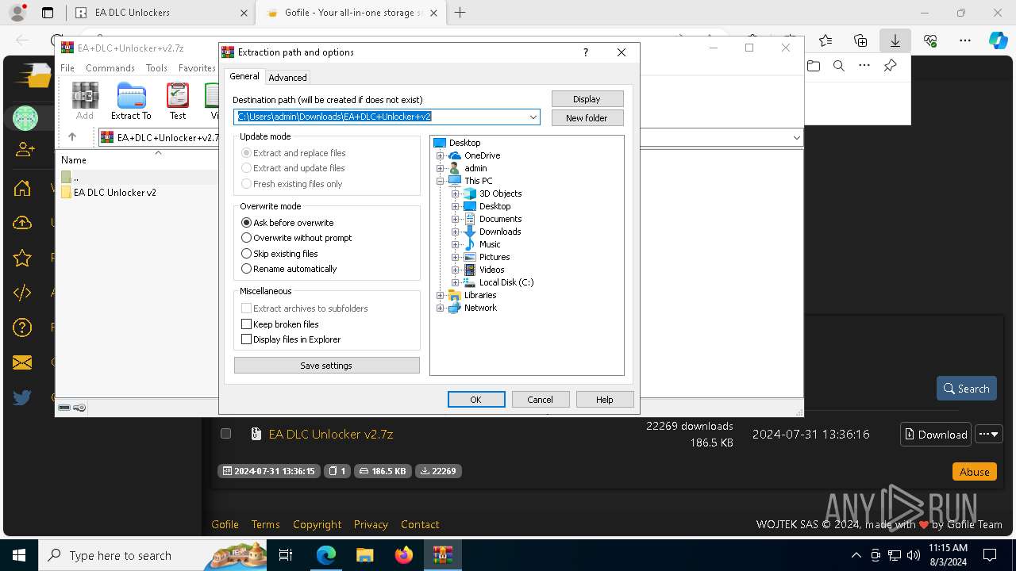Open File Explorer from taskbar

[x=364, y=555]
